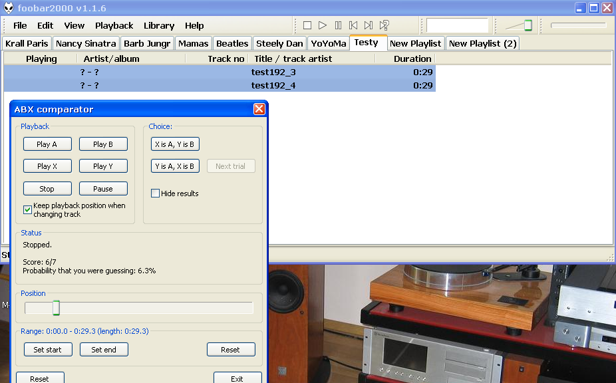Image resolution: width=616 pixels, height=383 pixels.
Task: Open the Help menu
Action: (194, 25)
